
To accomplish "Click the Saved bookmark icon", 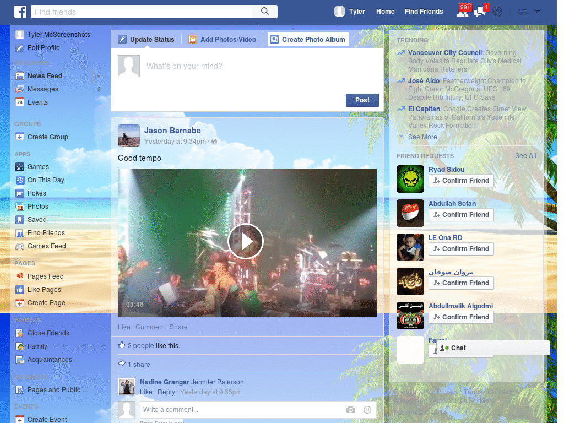I will [x=20, y=220].
